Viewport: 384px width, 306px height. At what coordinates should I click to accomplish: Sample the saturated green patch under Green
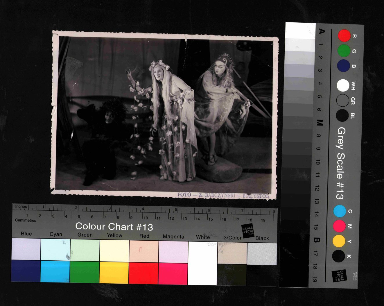coord(85,272)
